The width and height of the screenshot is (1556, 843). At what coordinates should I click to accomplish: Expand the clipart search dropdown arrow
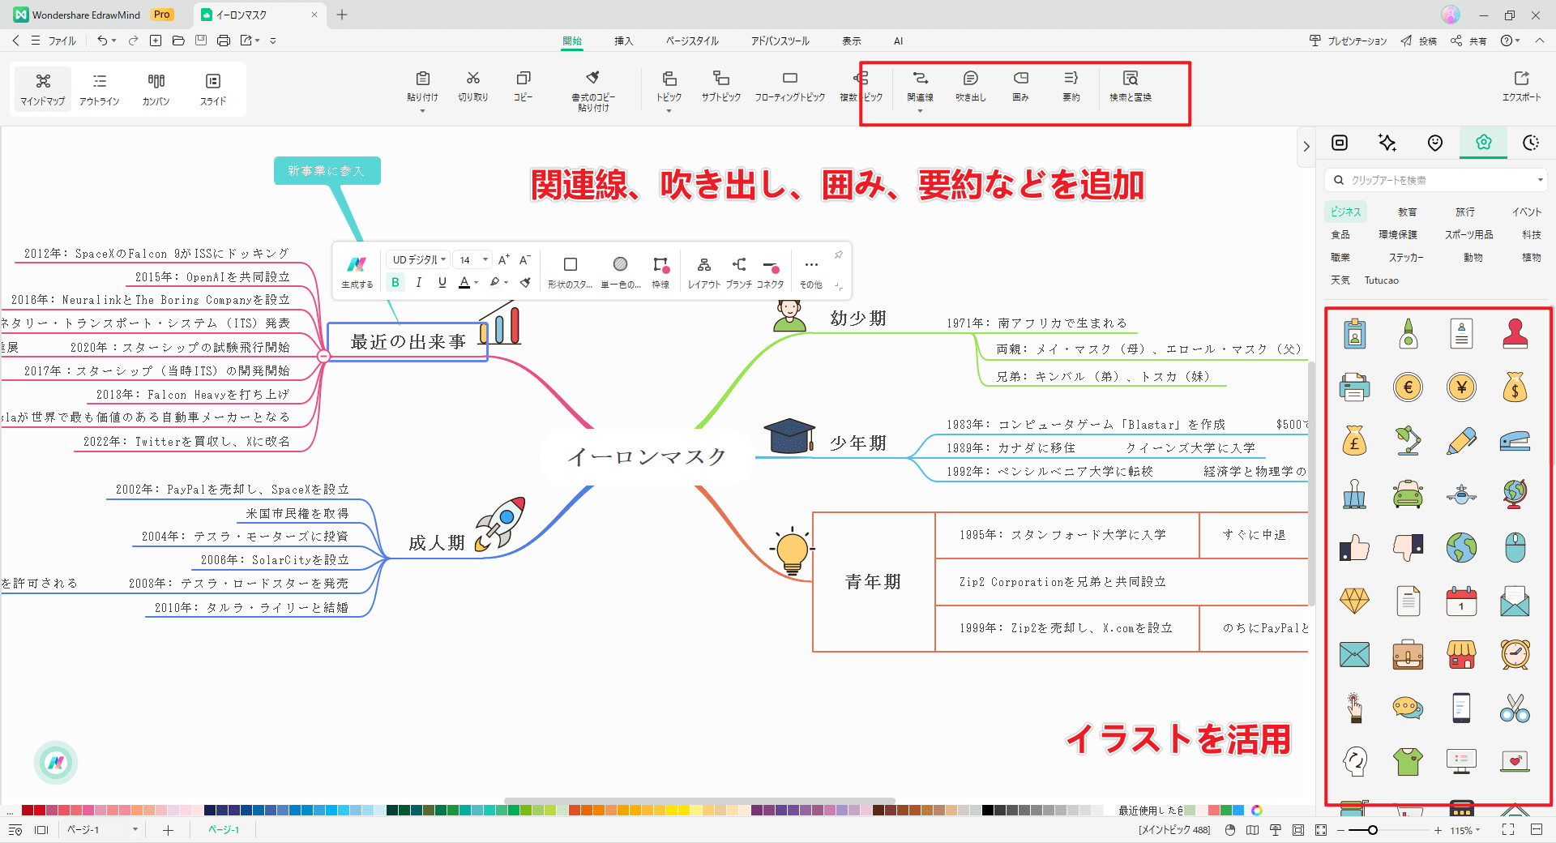(1540, 180)
